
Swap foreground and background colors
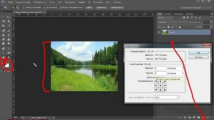(x=8, y=61)
